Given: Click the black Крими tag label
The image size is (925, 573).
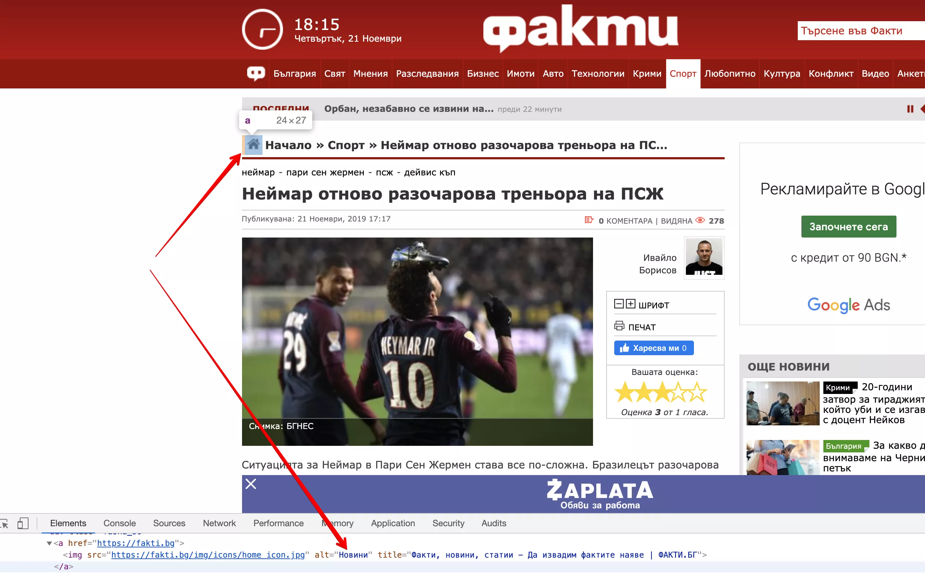Looking at the screenshot, I should 839,387.
